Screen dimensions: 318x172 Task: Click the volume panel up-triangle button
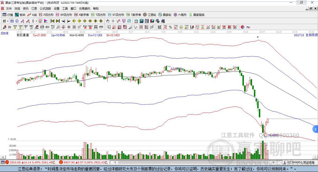(3, 157)
